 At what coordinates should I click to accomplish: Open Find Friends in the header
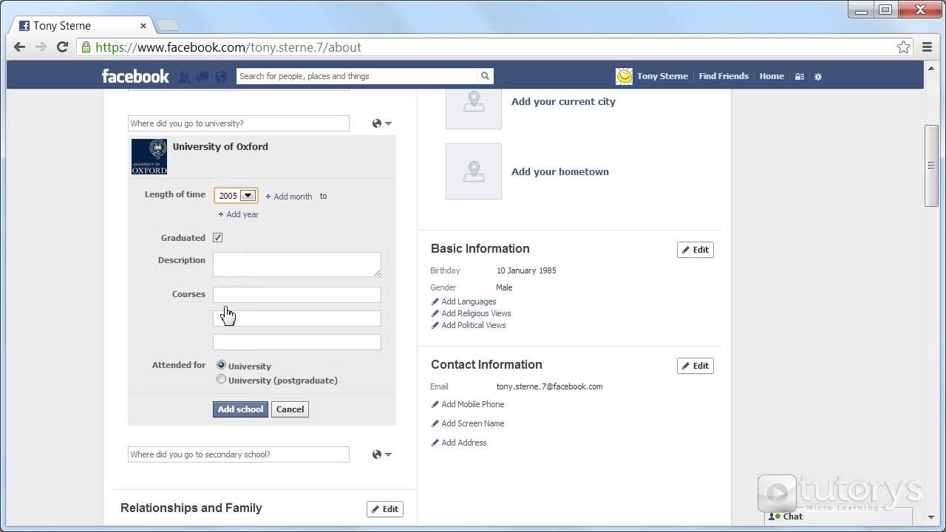pyautogui.click(x=724, y=76)
